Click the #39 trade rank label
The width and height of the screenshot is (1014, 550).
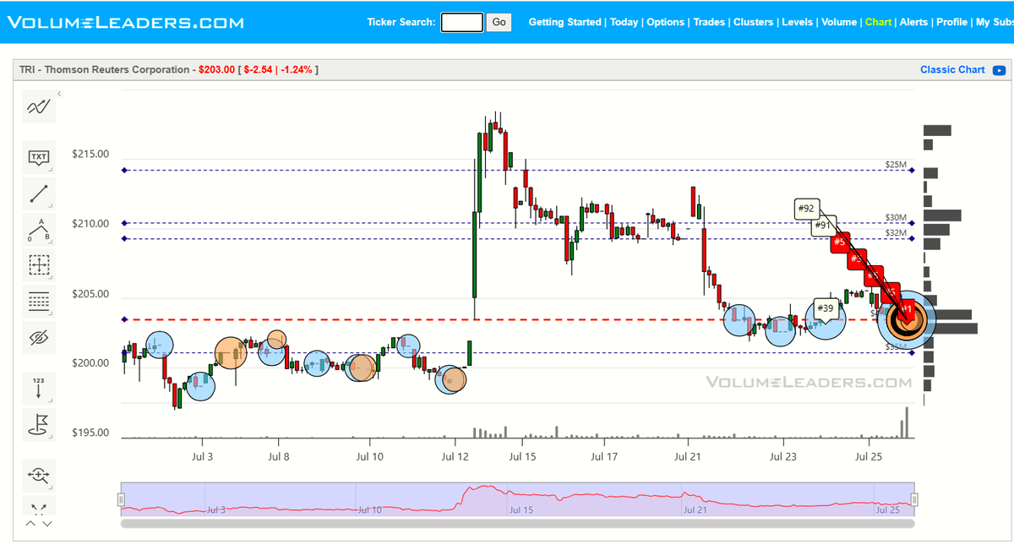click(826, 308)
